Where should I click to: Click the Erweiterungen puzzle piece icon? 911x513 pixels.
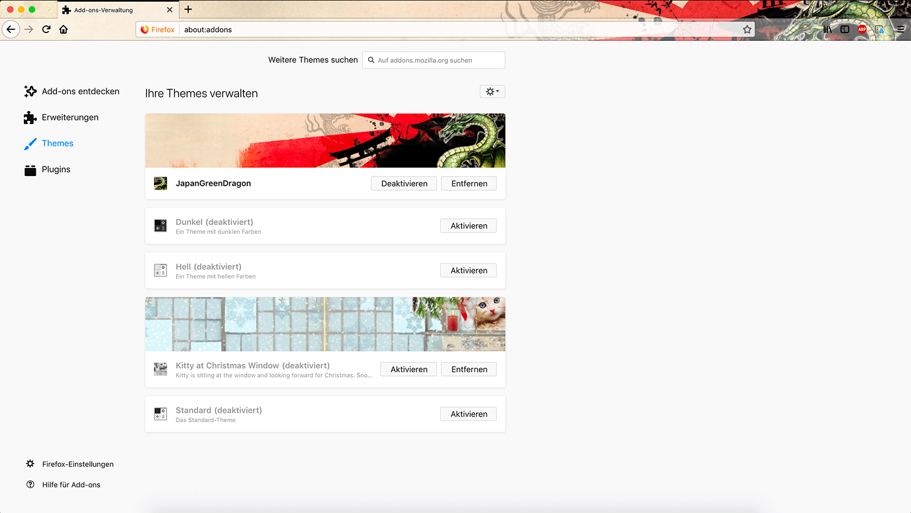pyautogui.click(x=30, y=118)
